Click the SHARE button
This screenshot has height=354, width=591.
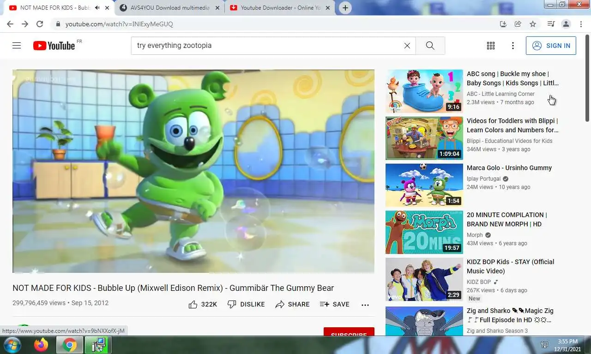pyautogui.click(x=292, y=304)
